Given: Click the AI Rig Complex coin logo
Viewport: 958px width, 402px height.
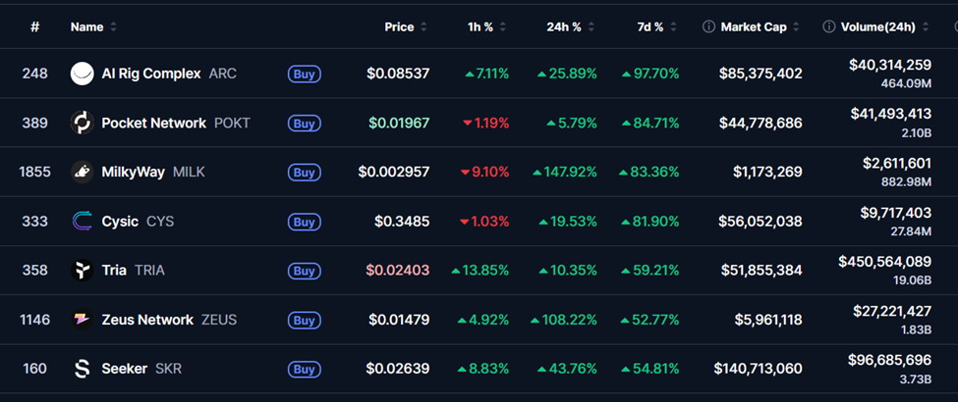Looking at the screenshot, I should tap(83, 74).
